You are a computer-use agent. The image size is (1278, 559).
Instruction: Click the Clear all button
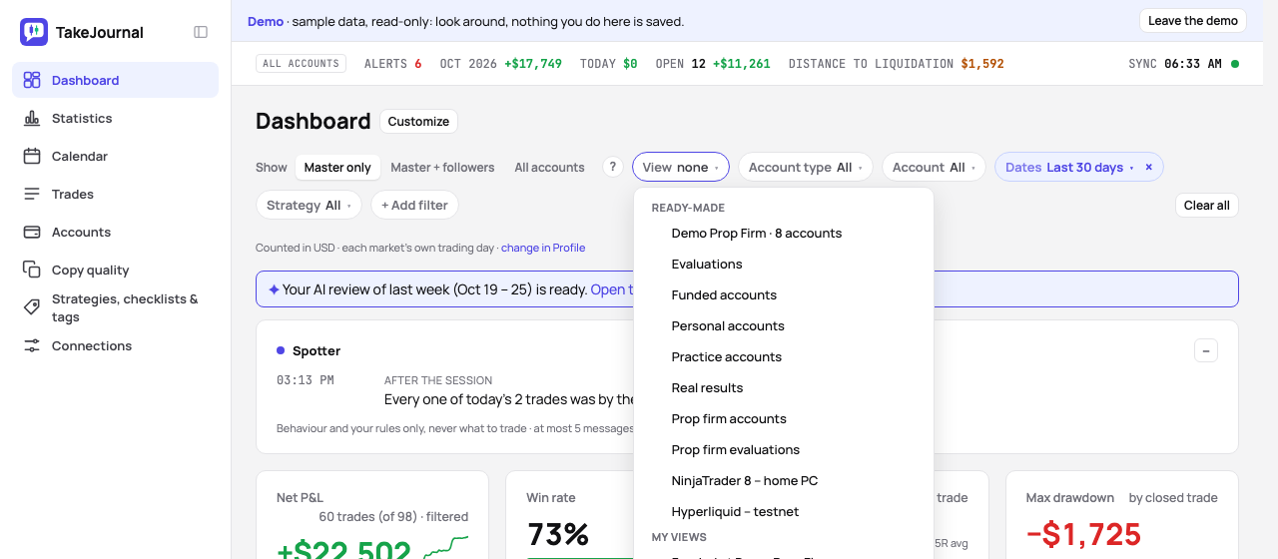point(1207,205)
